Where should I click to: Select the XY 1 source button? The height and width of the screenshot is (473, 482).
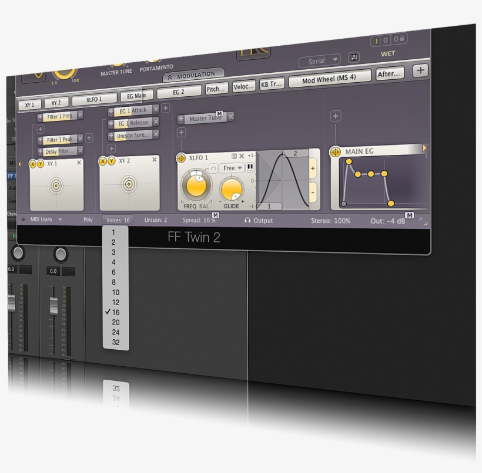pos(30,104)
